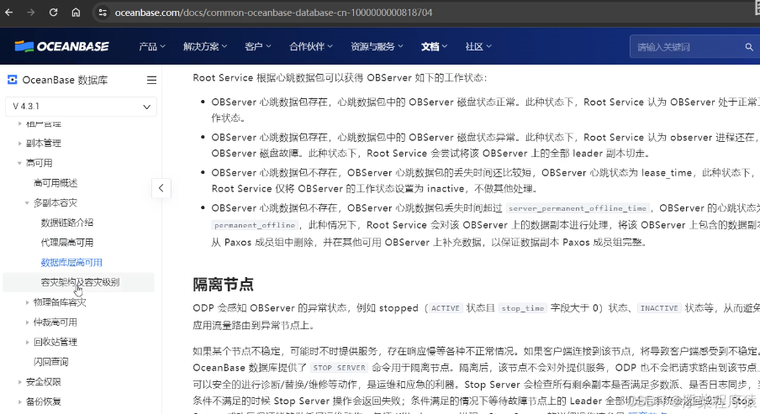Click the 备份恢复 sidebar label

pos(43,401)
